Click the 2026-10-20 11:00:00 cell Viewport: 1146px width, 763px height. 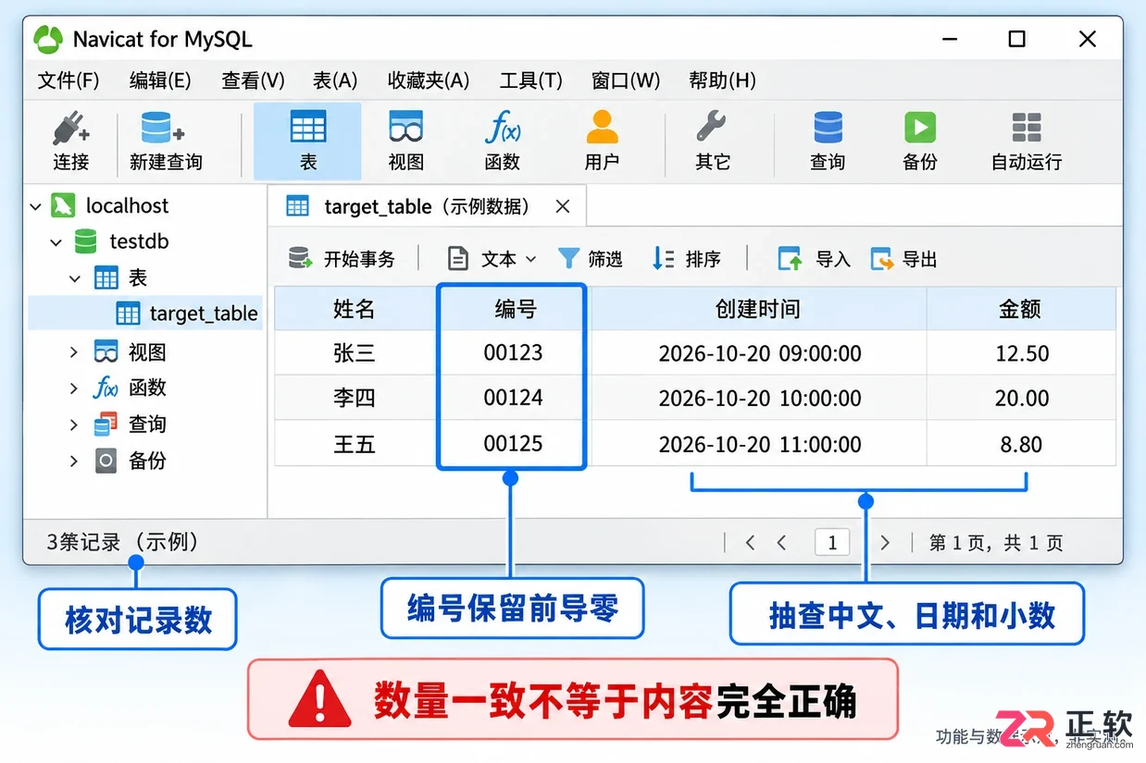pos(759,444)
